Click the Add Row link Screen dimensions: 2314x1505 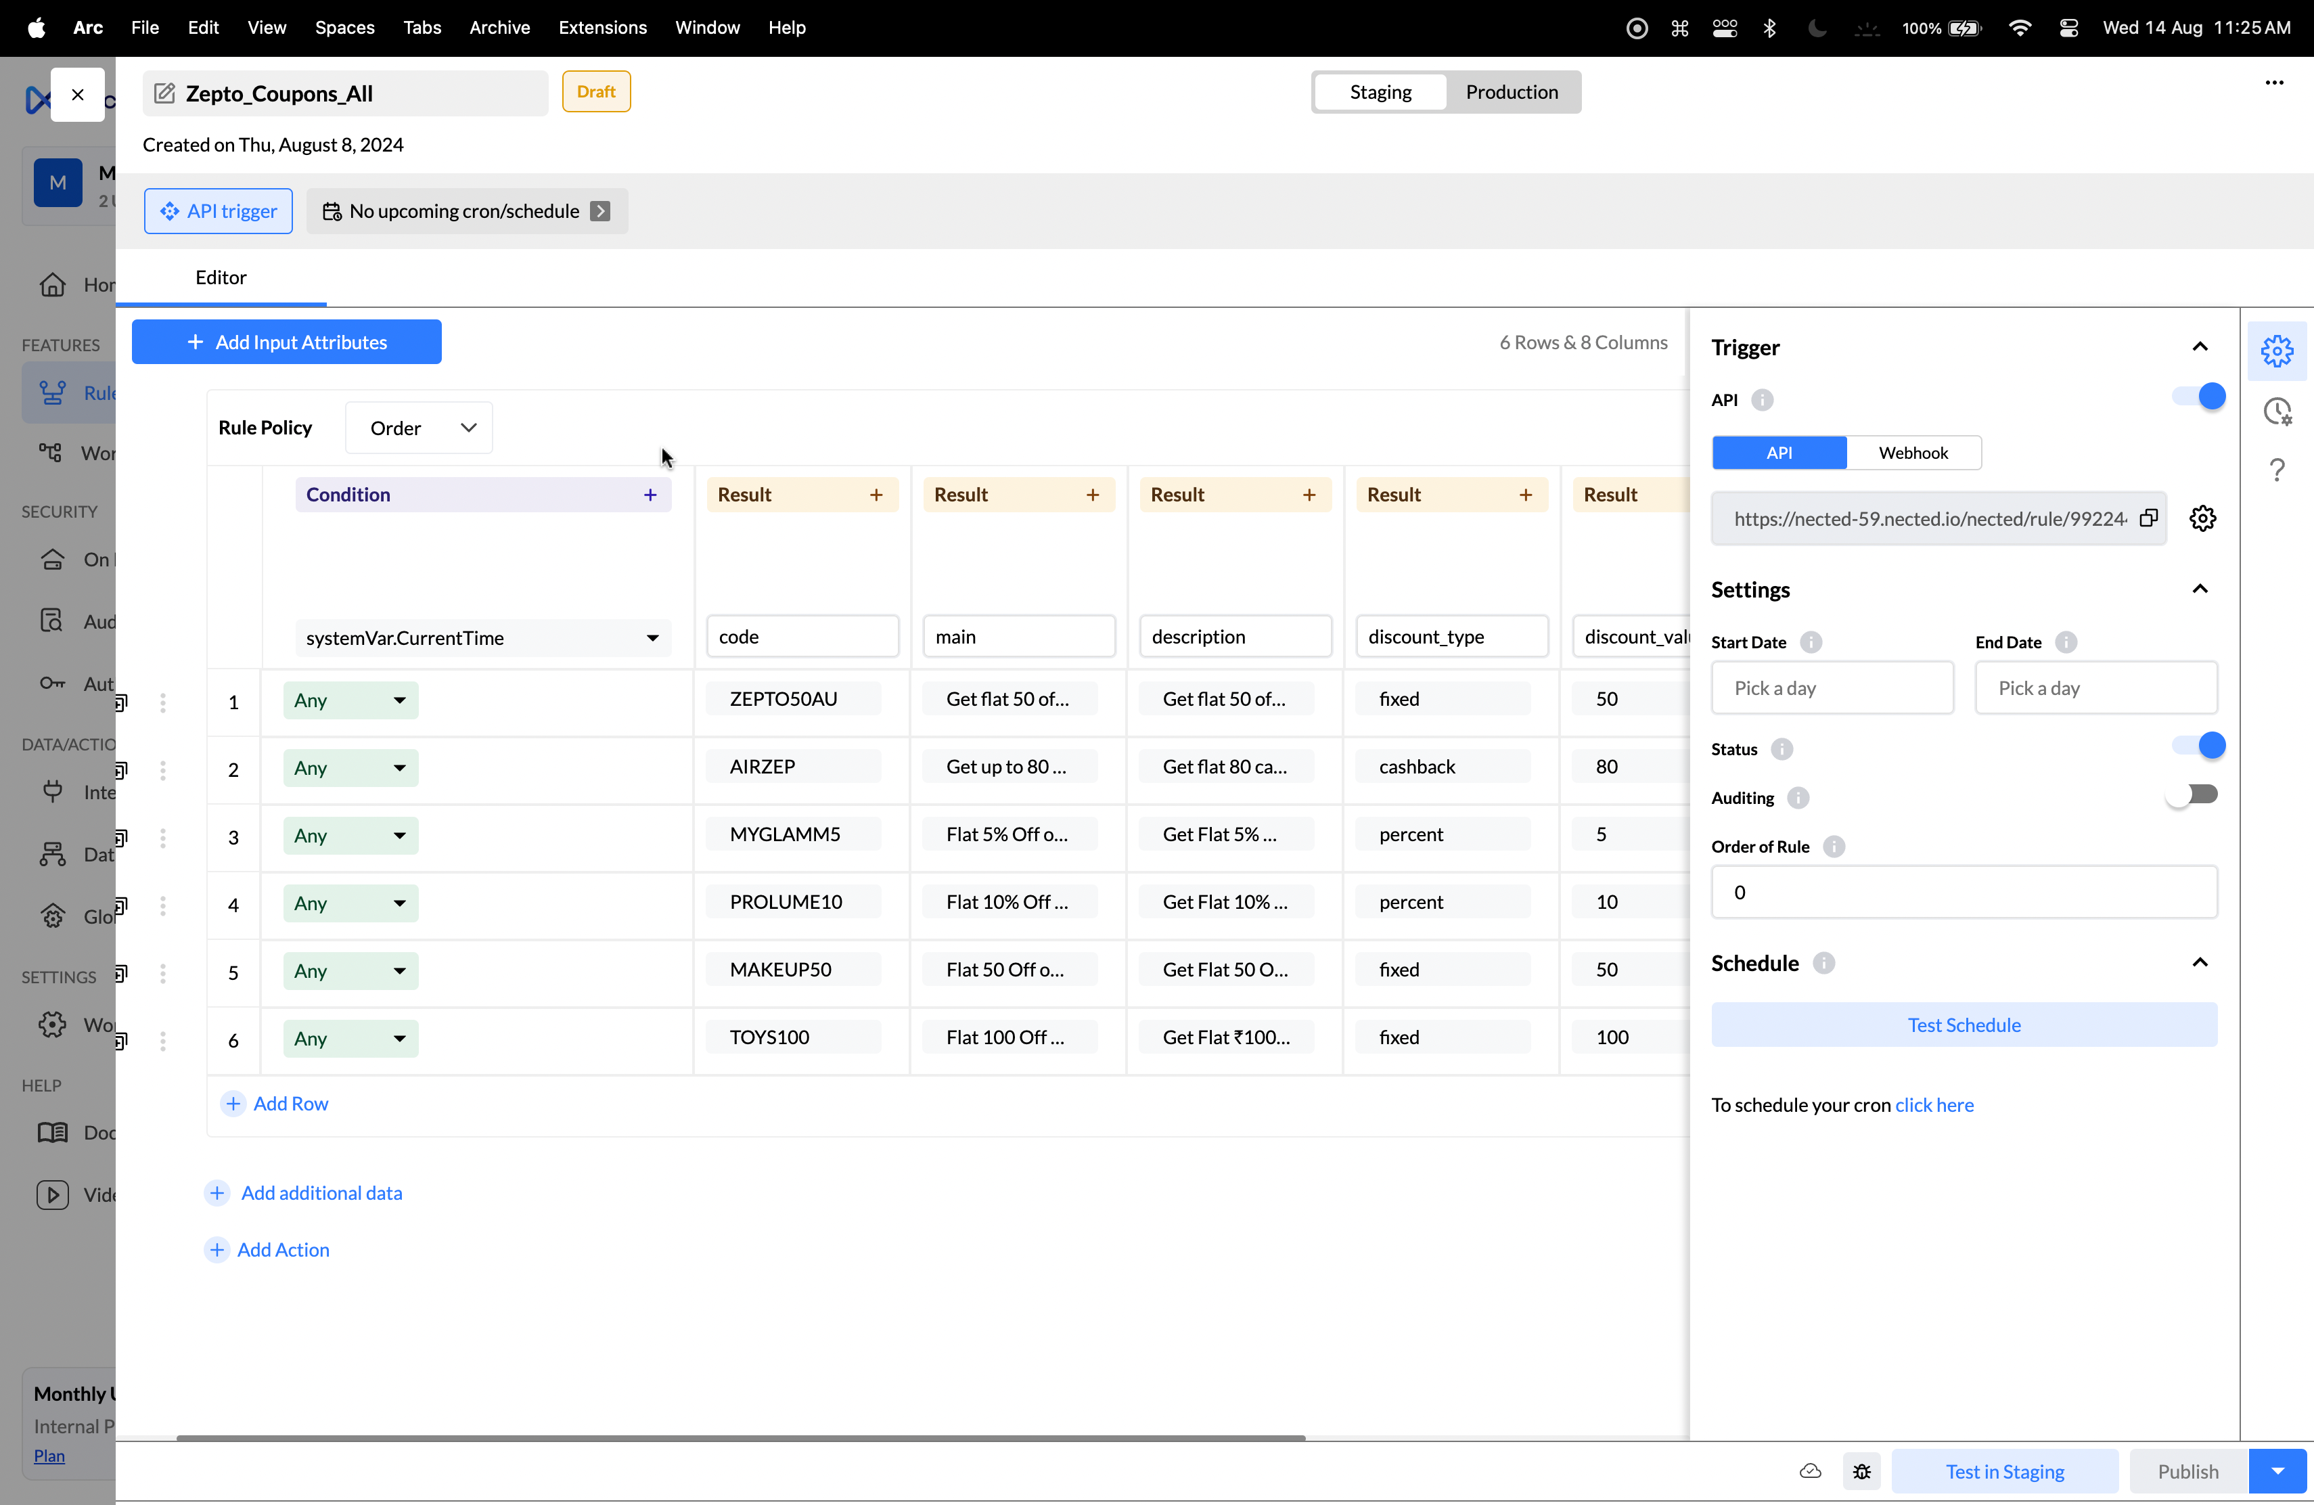pos(290,1104)
